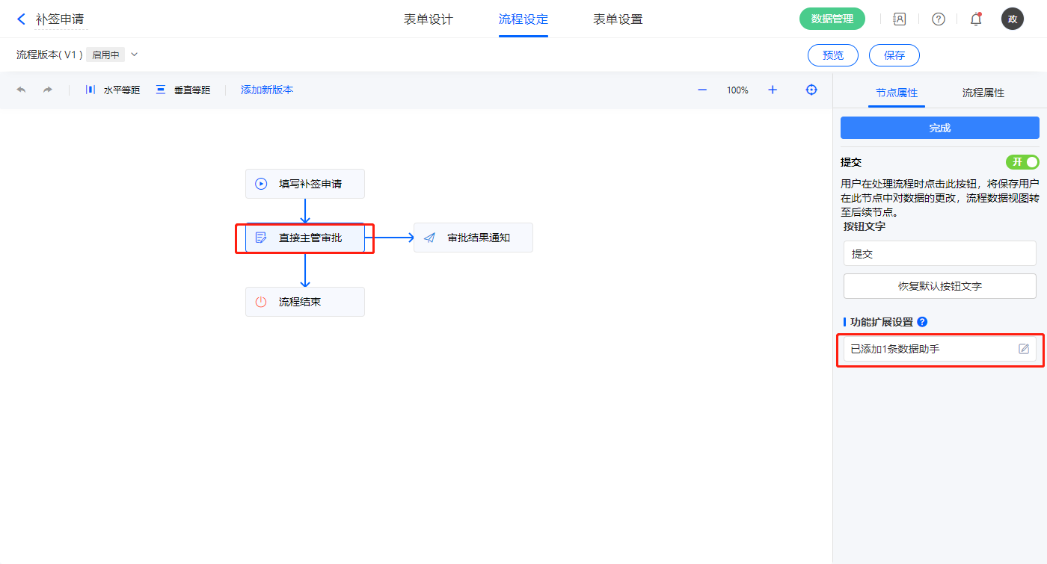Click the undo arrow icon
Image resolution: width=1047 pixels, height=564 pixels.
[x=21, y=90]
